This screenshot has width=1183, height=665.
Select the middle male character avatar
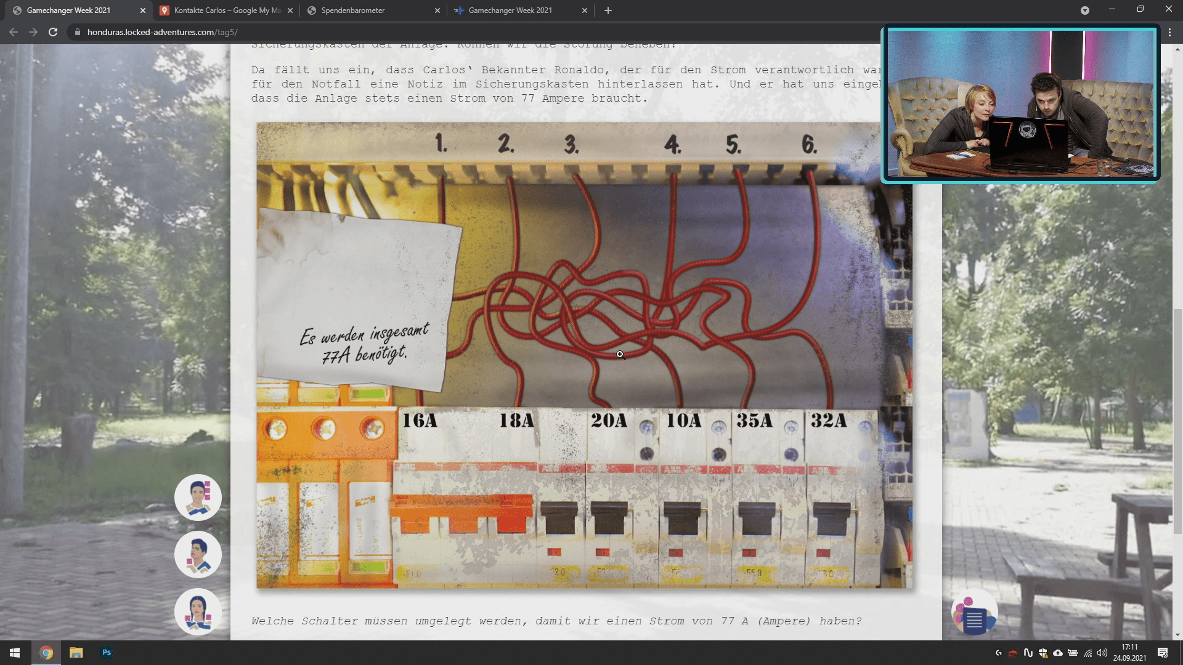[198, 554]
